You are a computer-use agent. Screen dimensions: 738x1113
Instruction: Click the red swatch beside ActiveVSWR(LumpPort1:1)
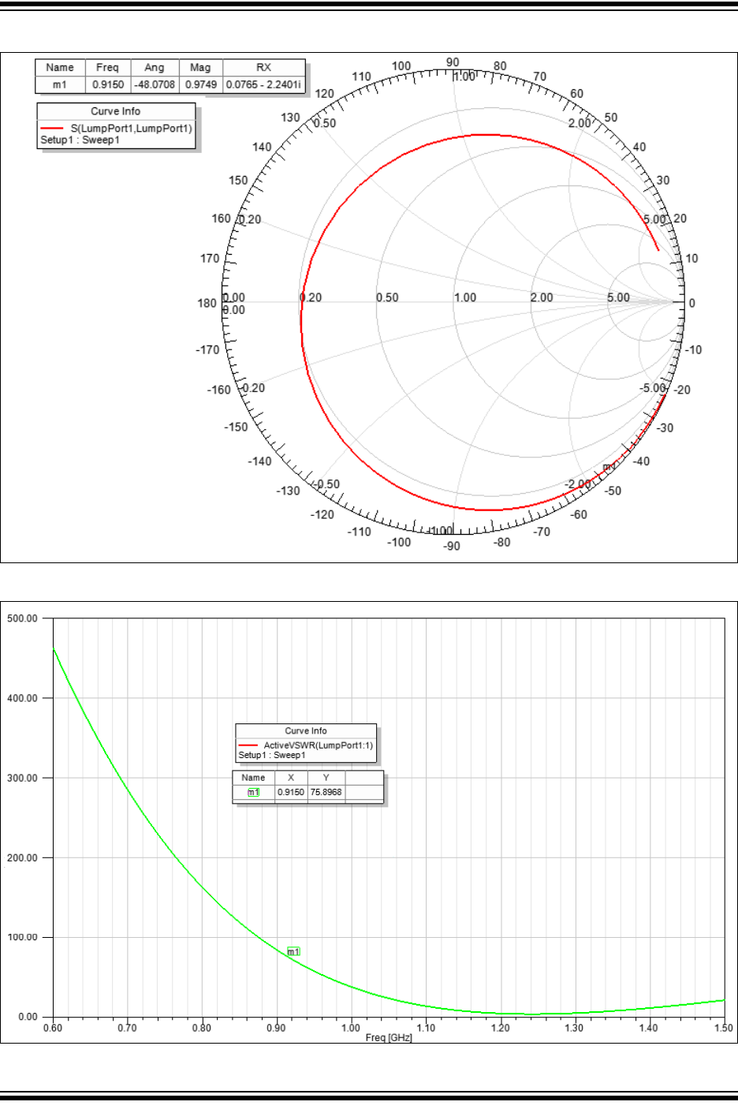pos(248,745)
